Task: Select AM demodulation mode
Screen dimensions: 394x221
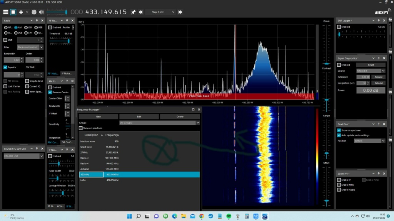Action: (16, 28)
